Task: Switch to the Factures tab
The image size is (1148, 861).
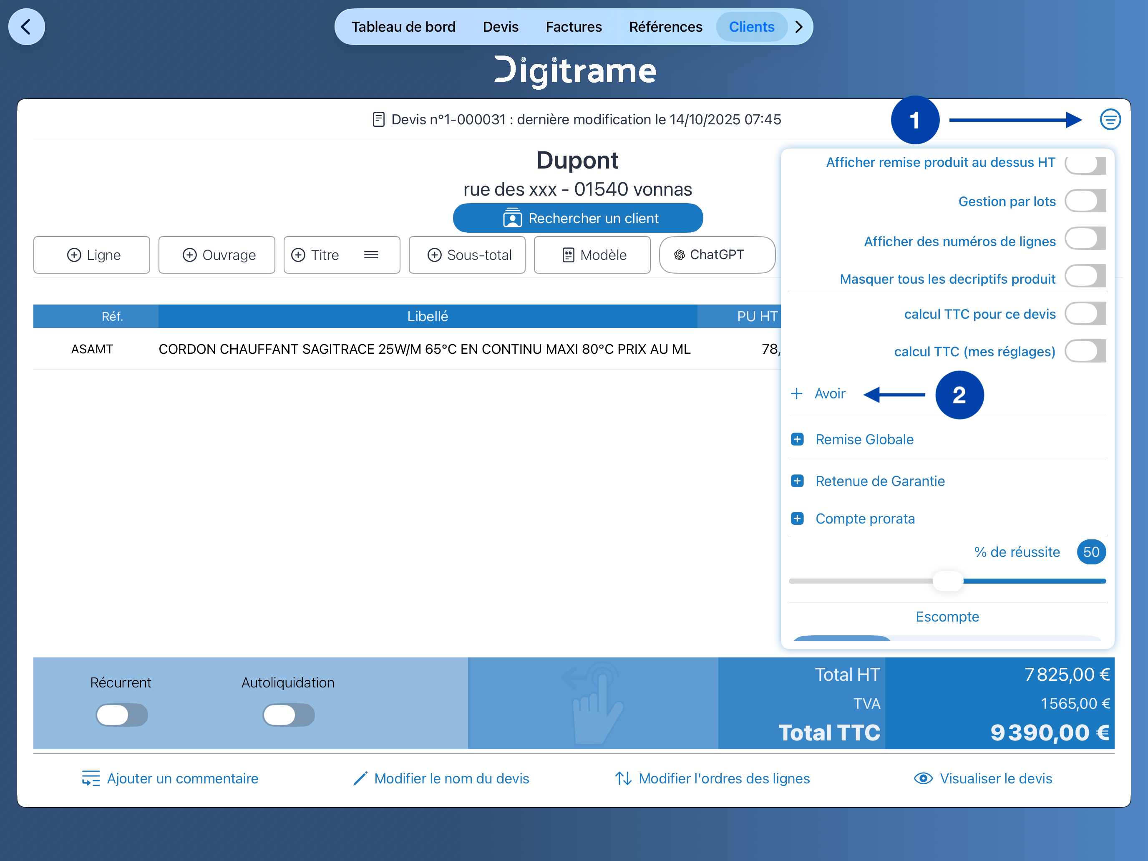Action: (574, 27)
